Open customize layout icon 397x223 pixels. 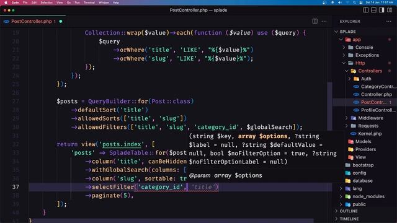coord(390,10)
